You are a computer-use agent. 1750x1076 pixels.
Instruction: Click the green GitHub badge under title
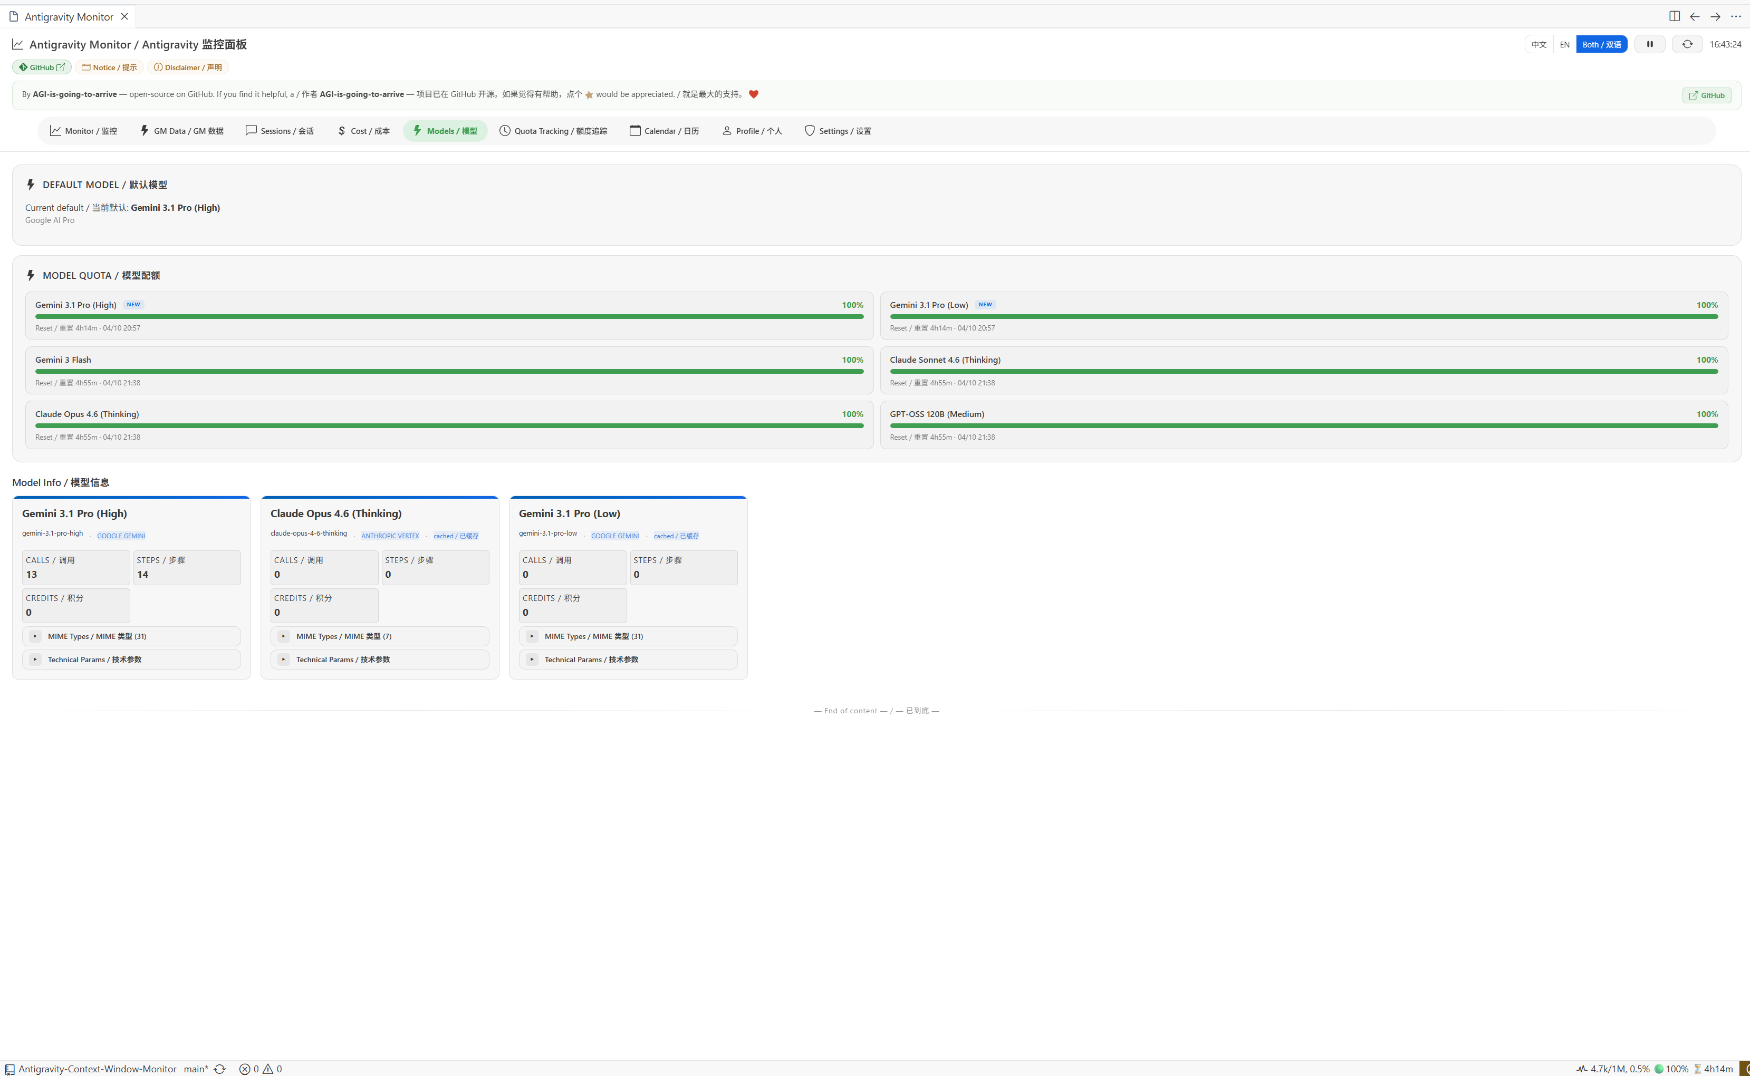(x=42, y=67)
